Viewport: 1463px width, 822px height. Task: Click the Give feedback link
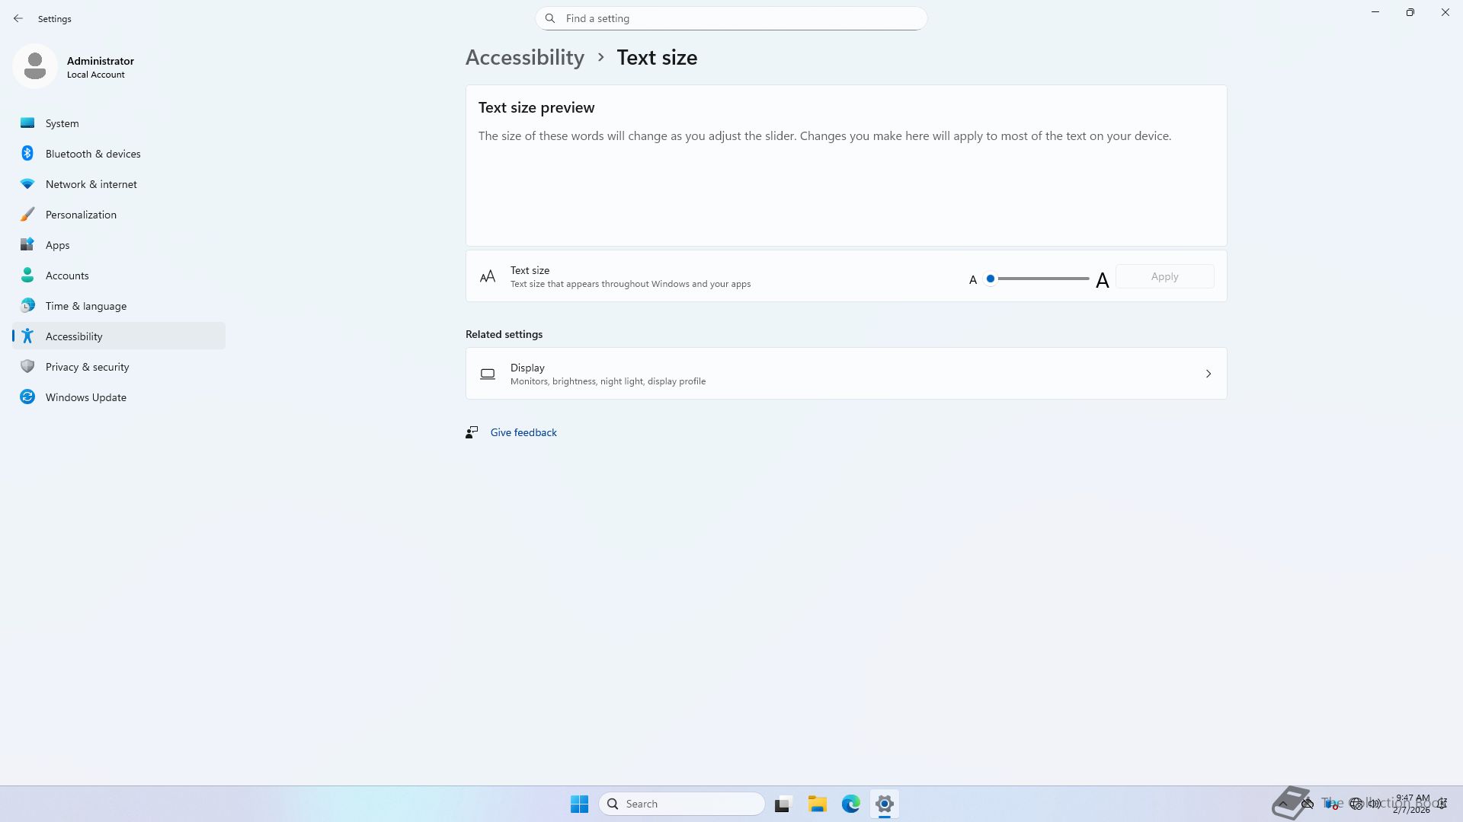click(523, 432)
